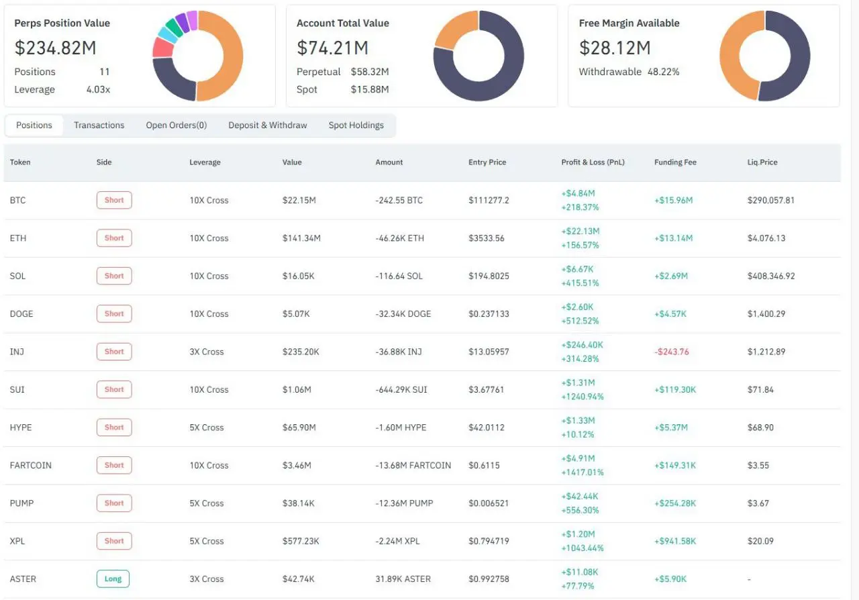Click the Short badge in the HYPE row
The image size is (859, 600).
[x=114, y=427]
